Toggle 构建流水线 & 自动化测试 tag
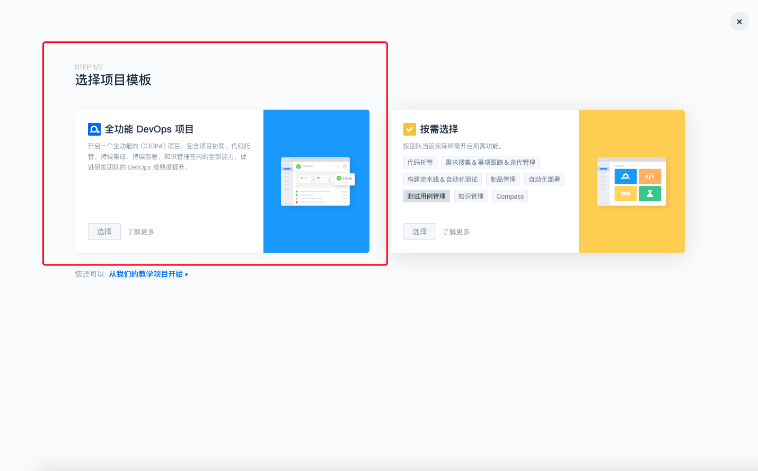Viewport: 758px width, 471px height. click(442, 180)
